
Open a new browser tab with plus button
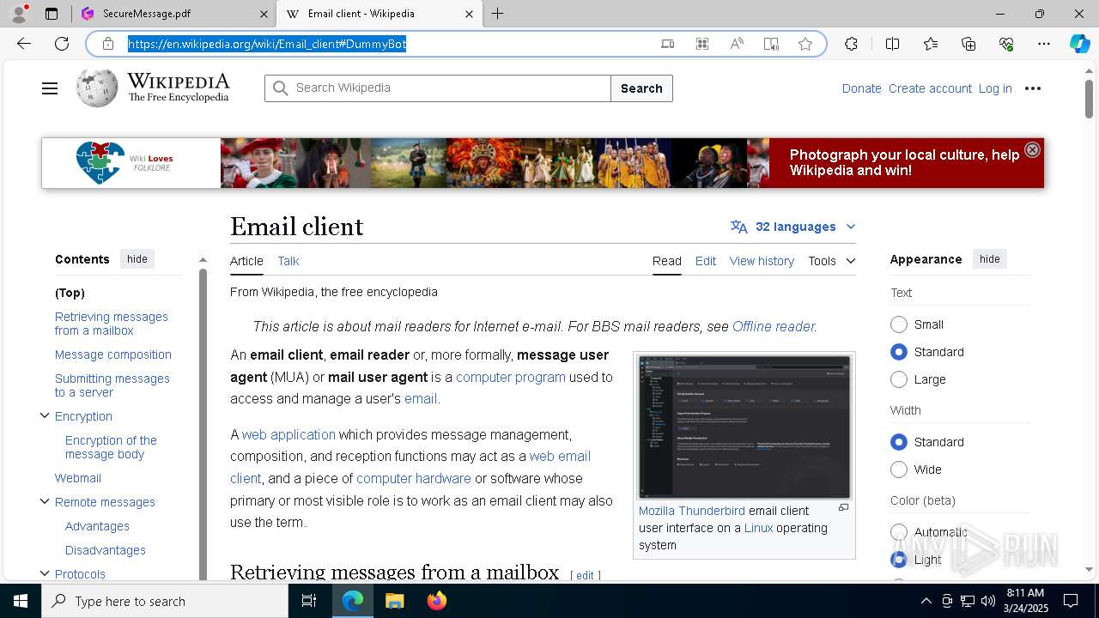click(498, 14)
